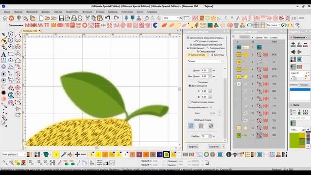Select the Partition line radio button

(190, 102)
